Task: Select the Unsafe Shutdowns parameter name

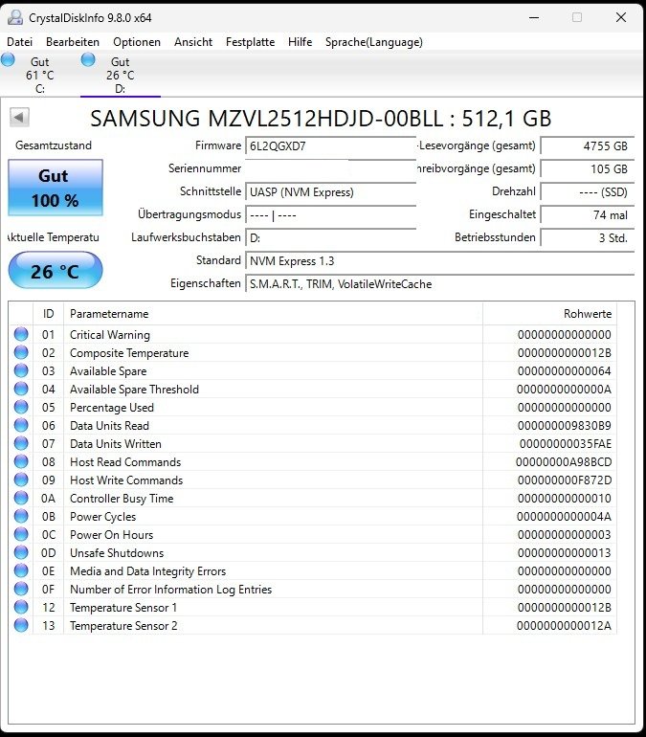Action: click(117, 553)
